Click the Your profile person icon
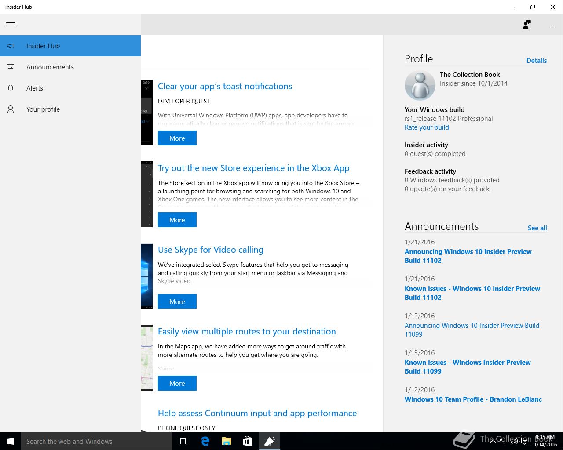563x450 pixels. pyautogui.click(x=11, y=109)
